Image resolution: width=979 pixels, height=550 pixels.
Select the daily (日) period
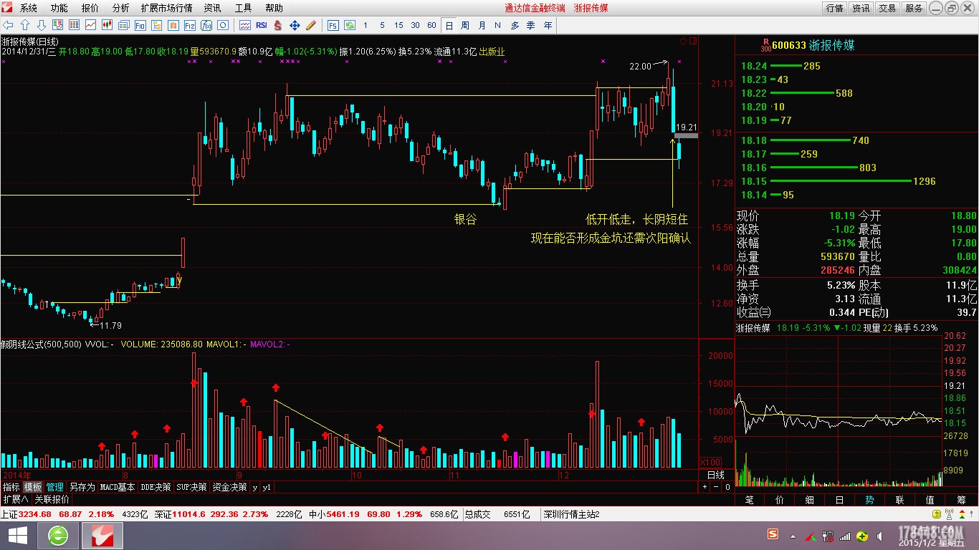click(449, 25)
